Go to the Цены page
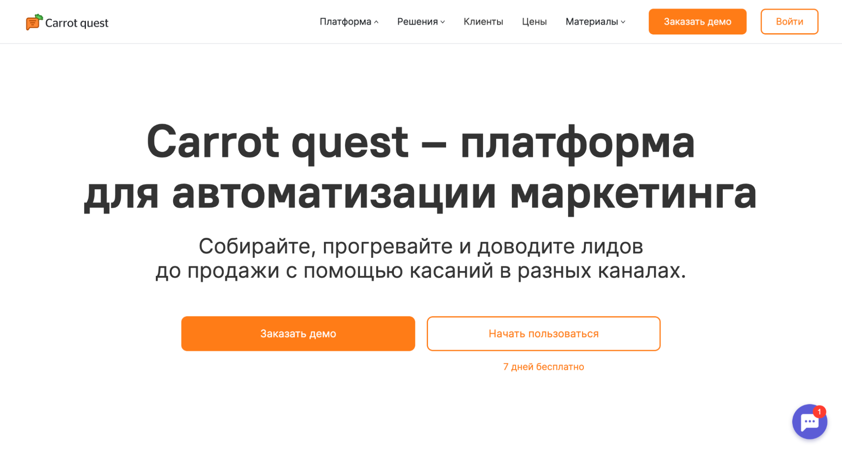Screen dimensions: 842x454 (534, 21)
